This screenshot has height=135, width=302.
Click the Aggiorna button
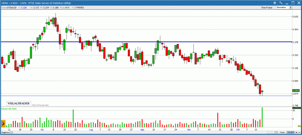click(6, 133)
